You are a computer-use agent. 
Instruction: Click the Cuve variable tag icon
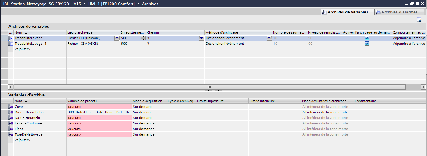tap(11, 107)
